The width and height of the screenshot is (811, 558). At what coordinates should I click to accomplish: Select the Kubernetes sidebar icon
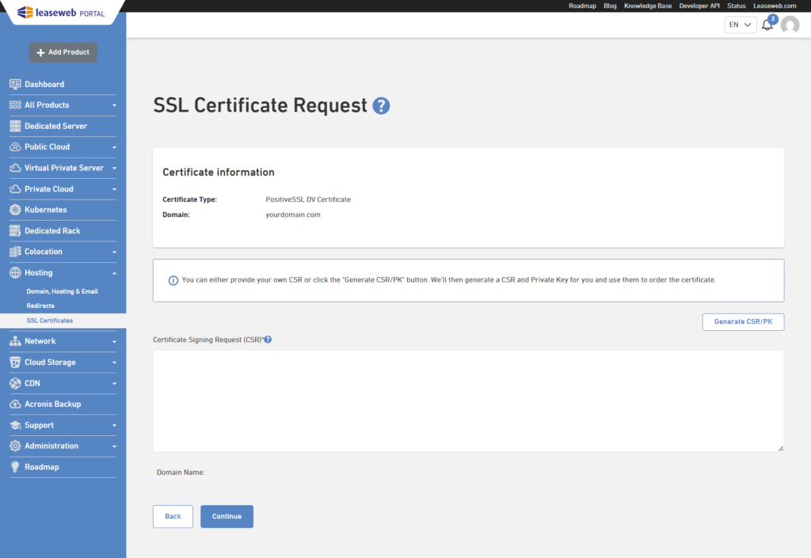point(13,210)
